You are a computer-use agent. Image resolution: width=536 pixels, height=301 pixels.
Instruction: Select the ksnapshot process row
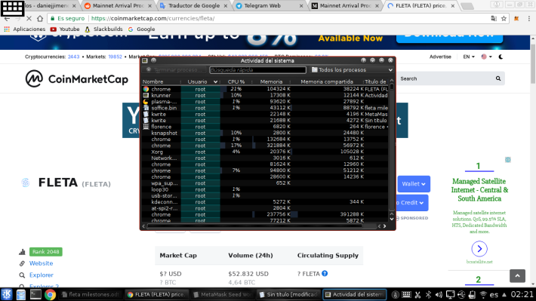tap(265, 133)
